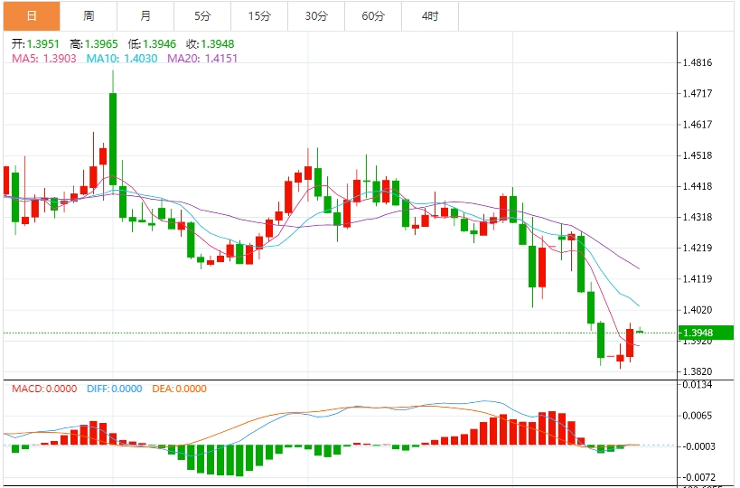Click the close price 1.3948 value

point(218,44)
